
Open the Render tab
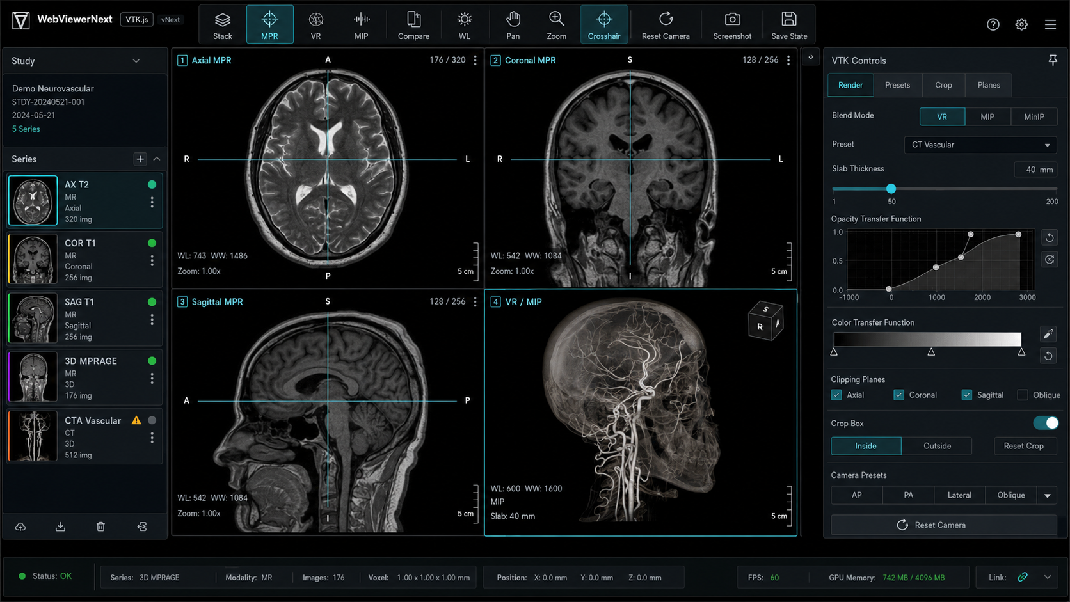[x=850, y=85]
